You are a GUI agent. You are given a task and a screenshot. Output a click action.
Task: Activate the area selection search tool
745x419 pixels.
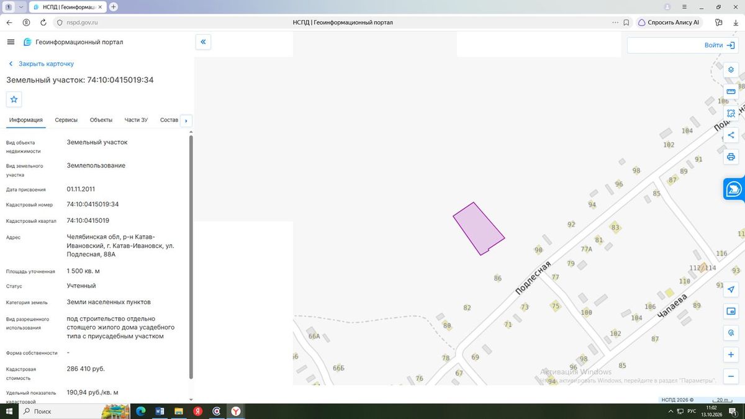tap(731, 113)
